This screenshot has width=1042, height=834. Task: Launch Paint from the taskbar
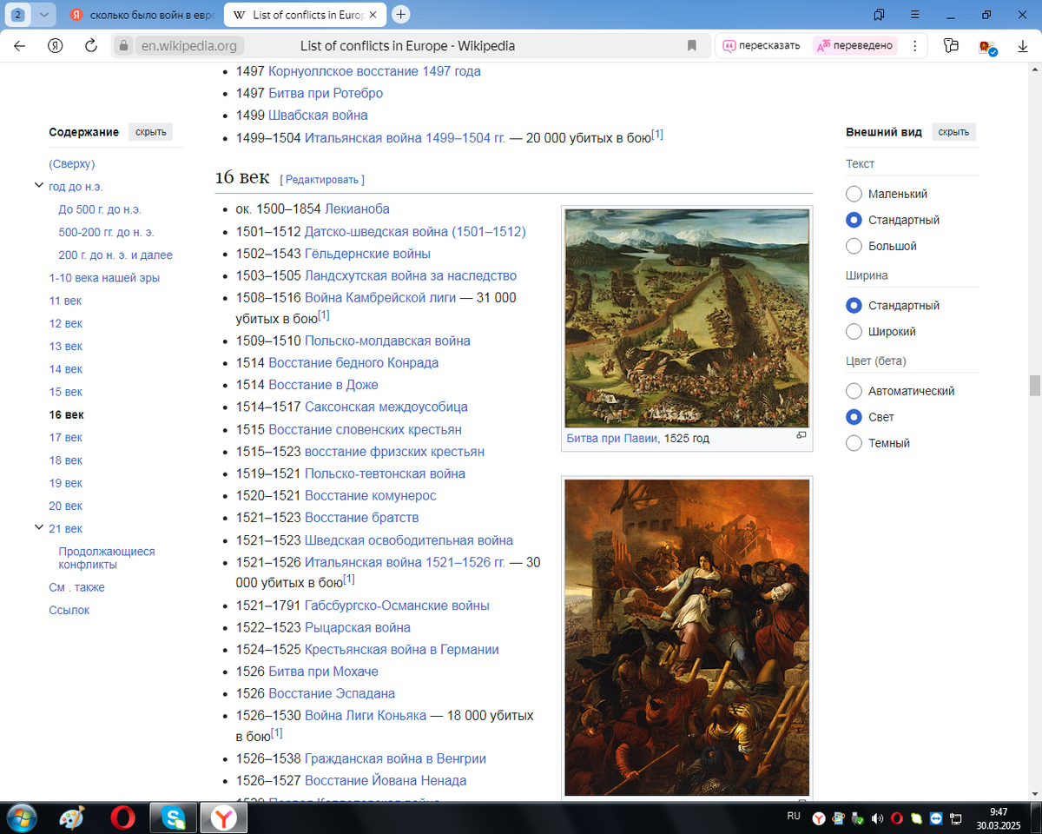(x=71, y=817)
